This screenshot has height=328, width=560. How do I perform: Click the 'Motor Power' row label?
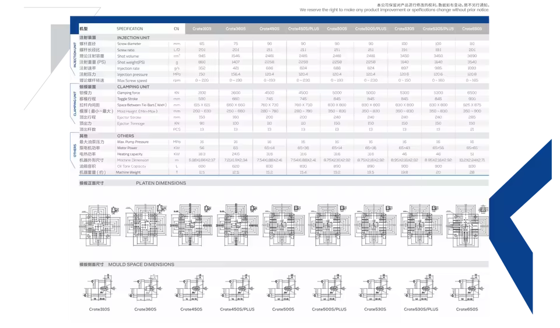tap(127, 149)
